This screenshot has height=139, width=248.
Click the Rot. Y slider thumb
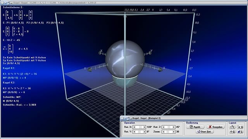(x=139, y=132)
